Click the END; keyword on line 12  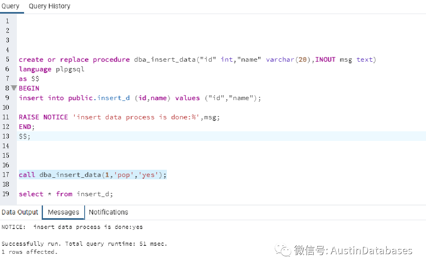point(26,126)
